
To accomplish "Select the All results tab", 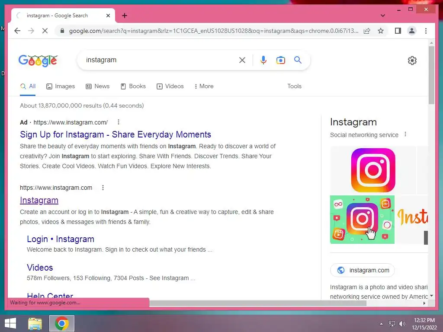I will click(x=28, y=86).
